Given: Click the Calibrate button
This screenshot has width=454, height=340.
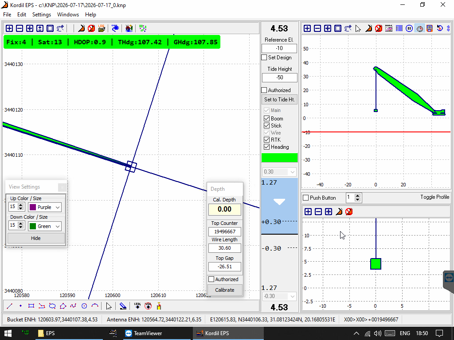Looking at the screenshot, I should tap(225, 290).
